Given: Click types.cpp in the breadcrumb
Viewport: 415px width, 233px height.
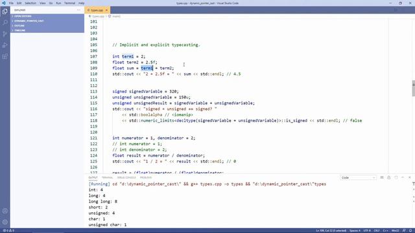Looking at the screenshot, I should (98, 16).
